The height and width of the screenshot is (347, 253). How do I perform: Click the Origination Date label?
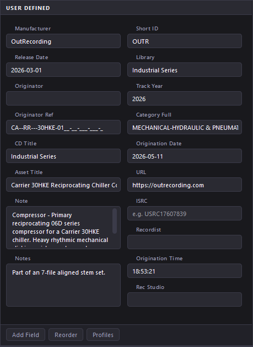[x=159, y=144]
